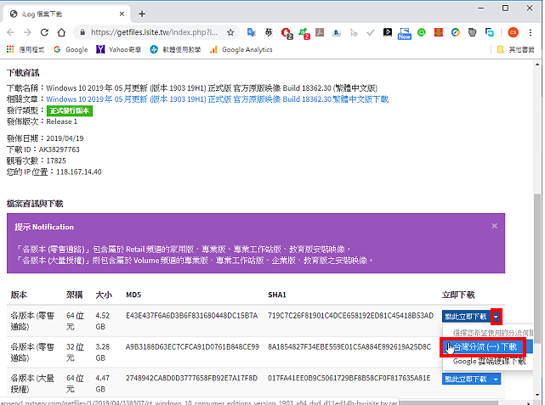Select MD5 hash E43E437F6A6D3B6F831680448DC15B7A
Screen dimensions: 545x405
192,316
